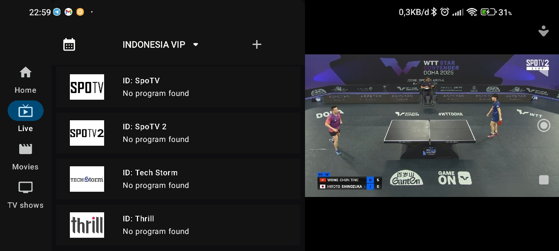Tap the Telegram notification icon in status bar
The image size is (559, 251).
tap(57, 12)
